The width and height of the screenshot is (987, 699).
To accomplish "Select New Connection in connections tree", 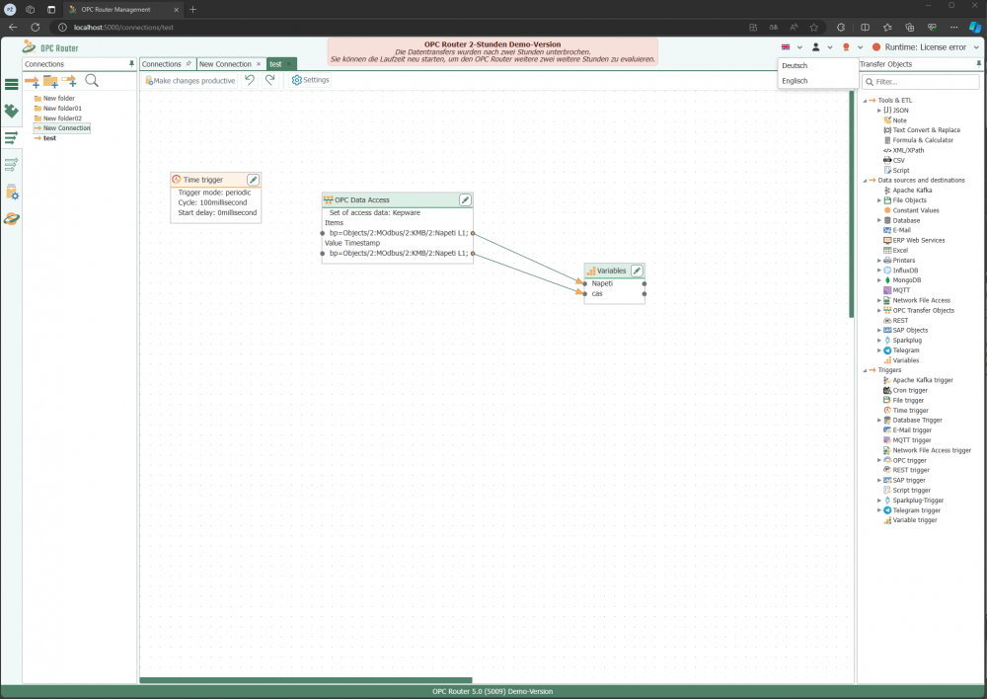I will (62, 127).
